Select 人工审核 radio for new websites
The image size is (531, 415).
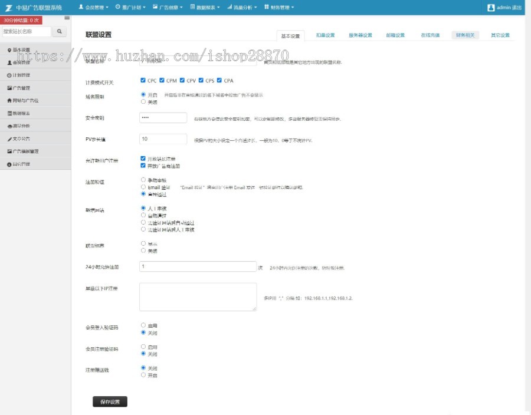pyautogui.click(x=143, y=208)
